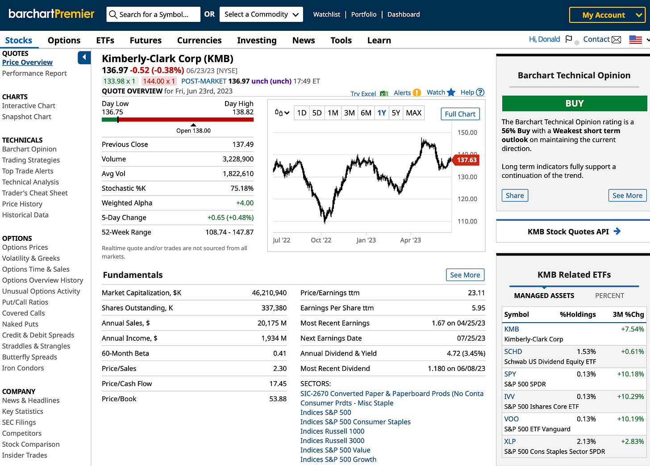The height and width of the screenshot is (466, 650).
Task: Open the Investing main menu
Action: coord(257,40)
